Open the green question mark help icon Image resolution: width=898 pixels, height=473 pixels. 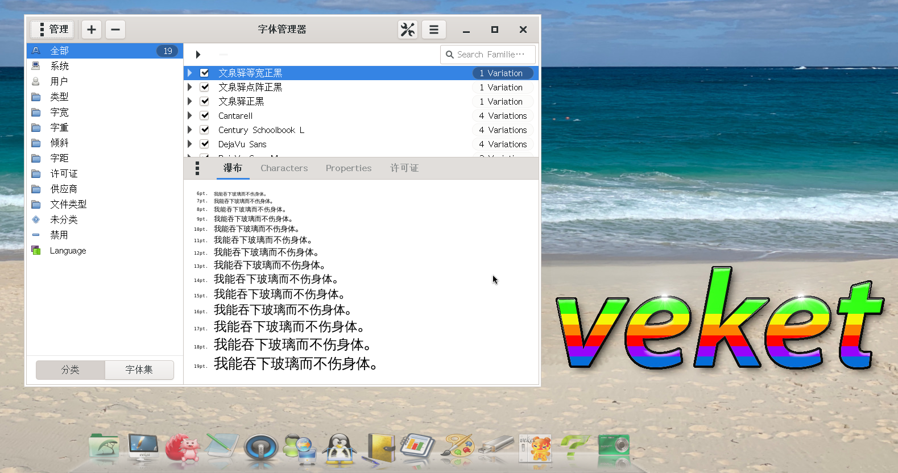click(x=575, y=447)
